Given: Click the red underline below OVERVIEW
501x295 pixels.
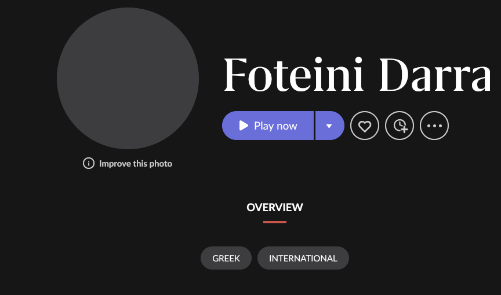Looking at the screenshot, I should point(275,222).
